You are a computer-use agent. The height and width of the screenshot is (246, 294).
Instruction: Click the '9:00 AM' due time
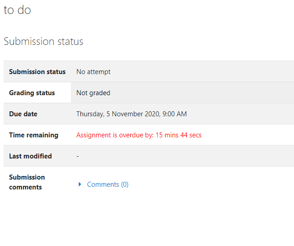click(x=175, y=114)
